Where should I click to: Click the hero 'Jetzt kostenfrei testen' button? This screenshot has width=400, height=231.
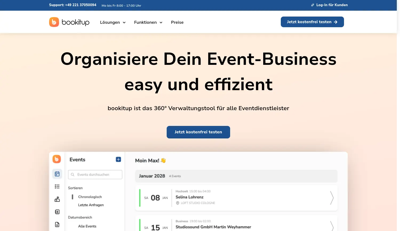point(198,132)
